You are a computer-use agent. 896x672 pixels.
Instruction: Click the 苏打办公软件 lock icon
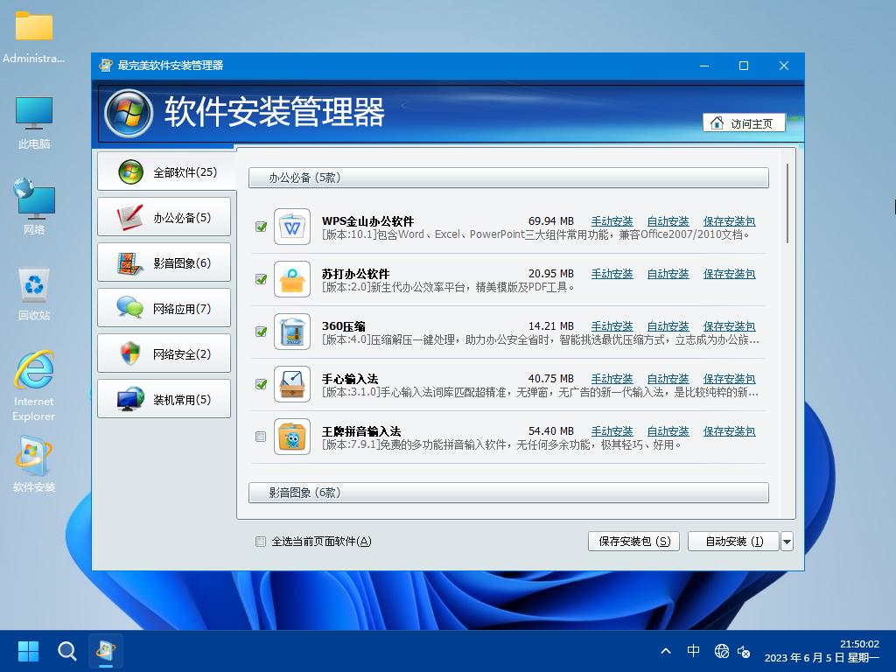point(292,279)
